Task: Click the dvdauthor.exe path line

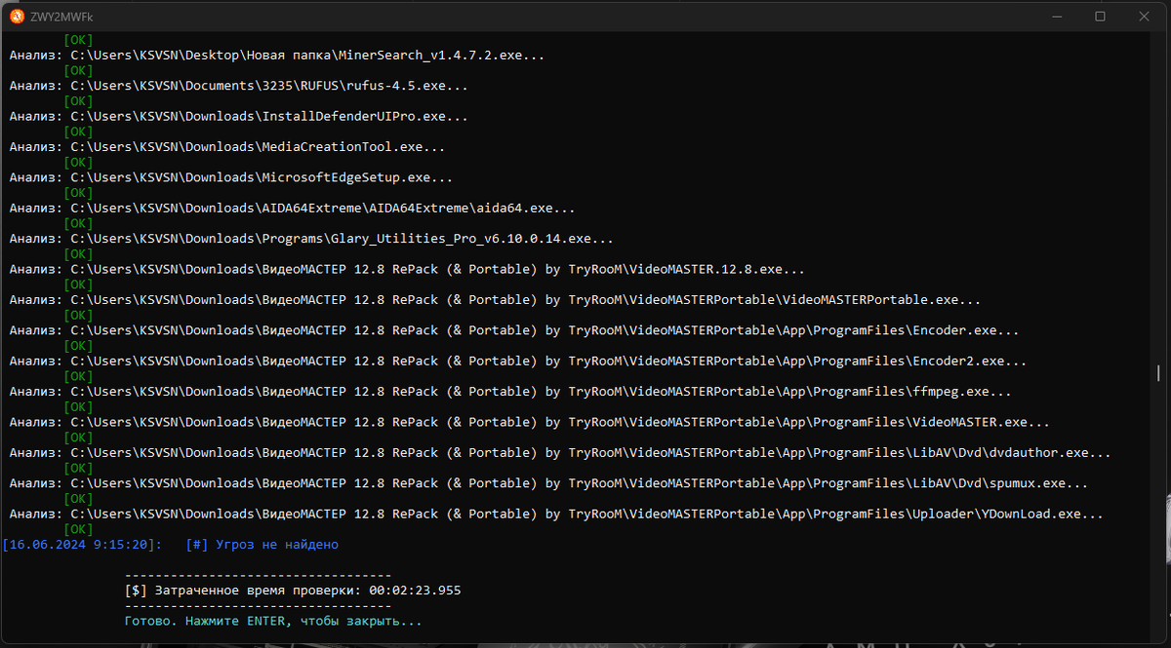Action: pos(560,452)
